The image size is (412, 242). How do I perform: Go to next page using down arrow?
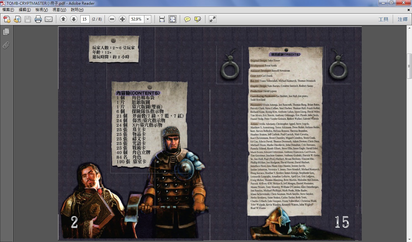[x=74, y=19]
